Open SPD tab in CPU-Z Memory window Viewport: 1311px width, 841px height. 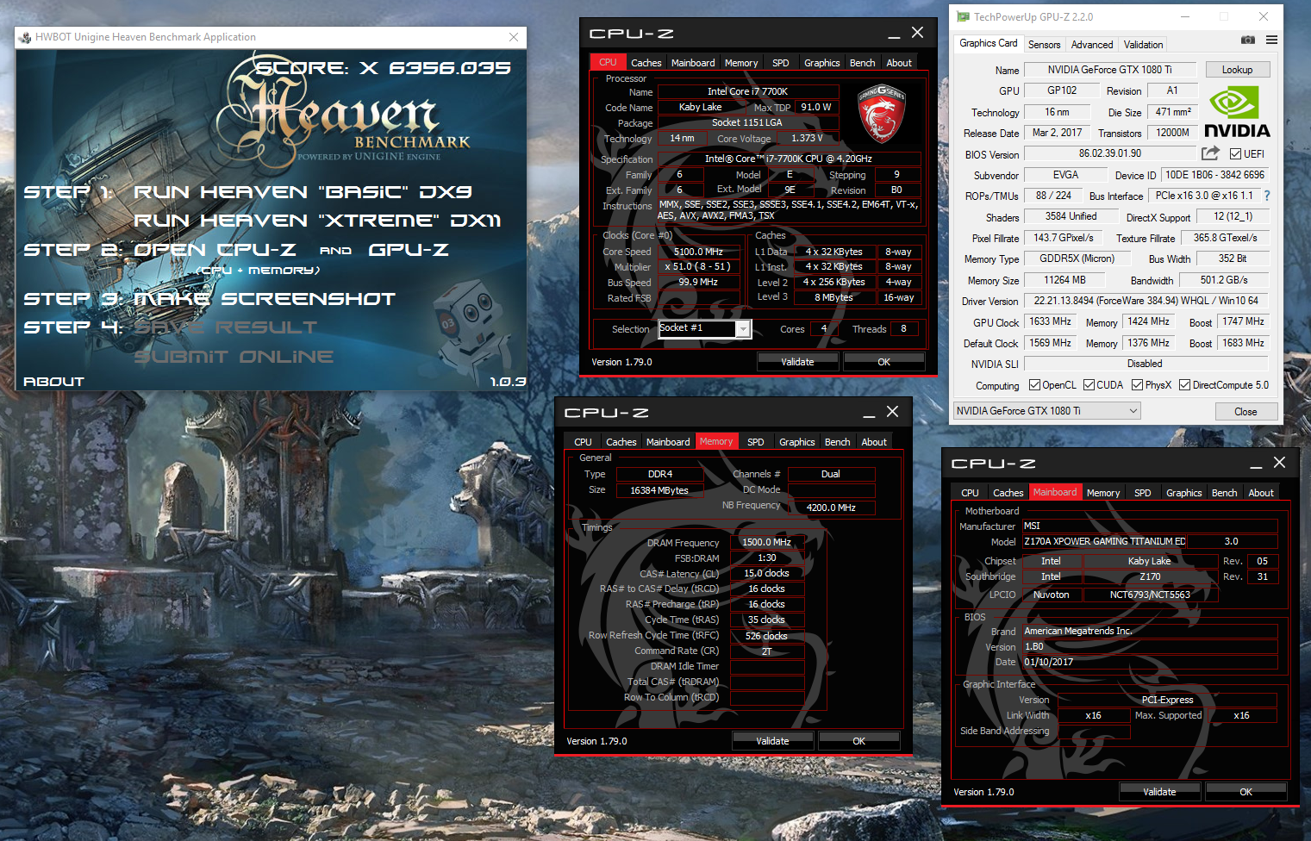click(755, 442)
